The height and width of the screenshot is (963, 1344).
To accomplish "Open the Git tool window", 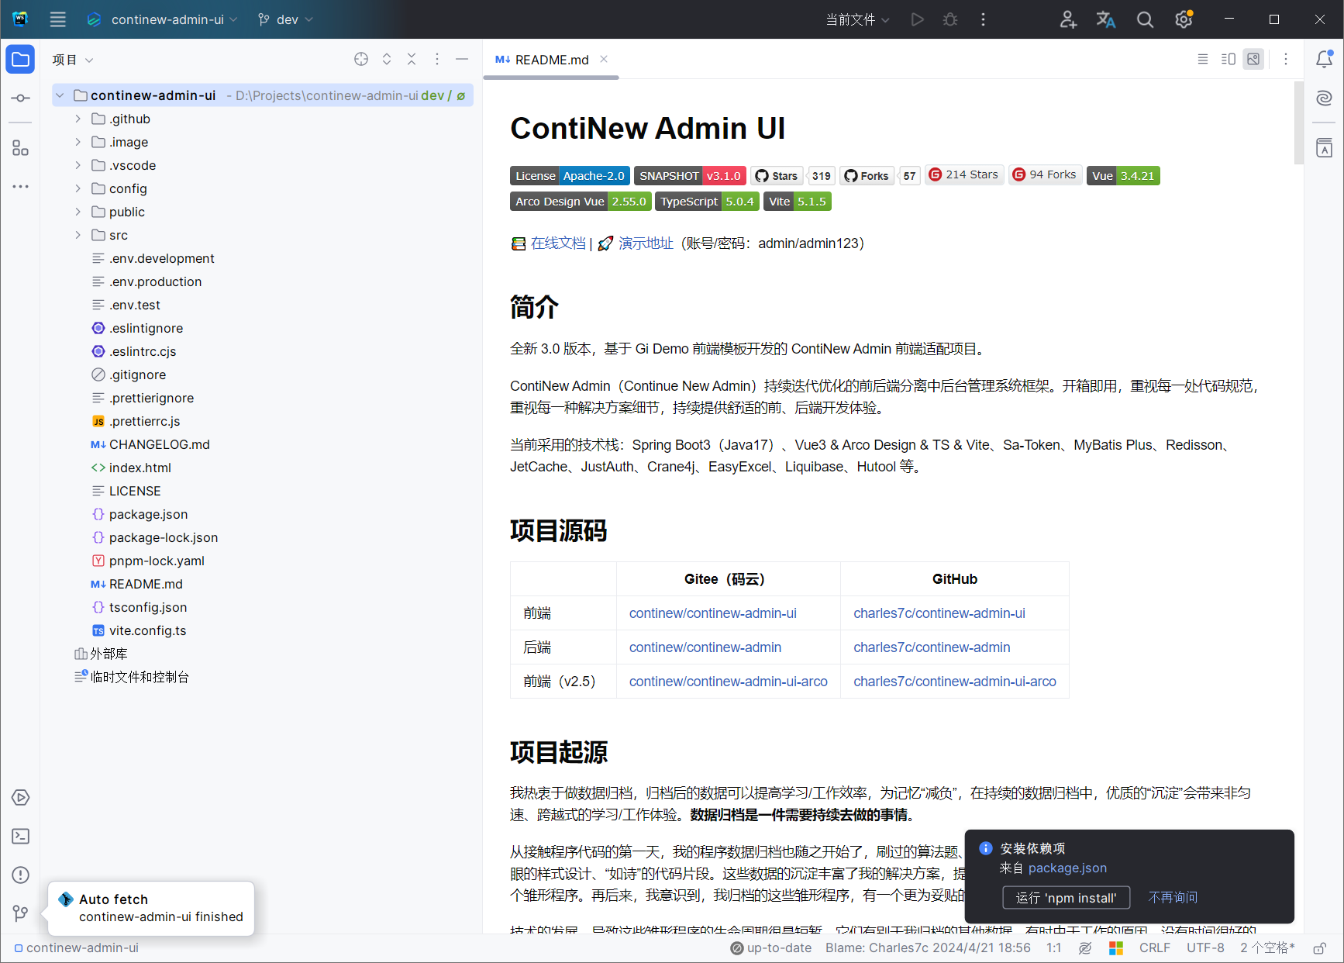I will tap(20, 913).
